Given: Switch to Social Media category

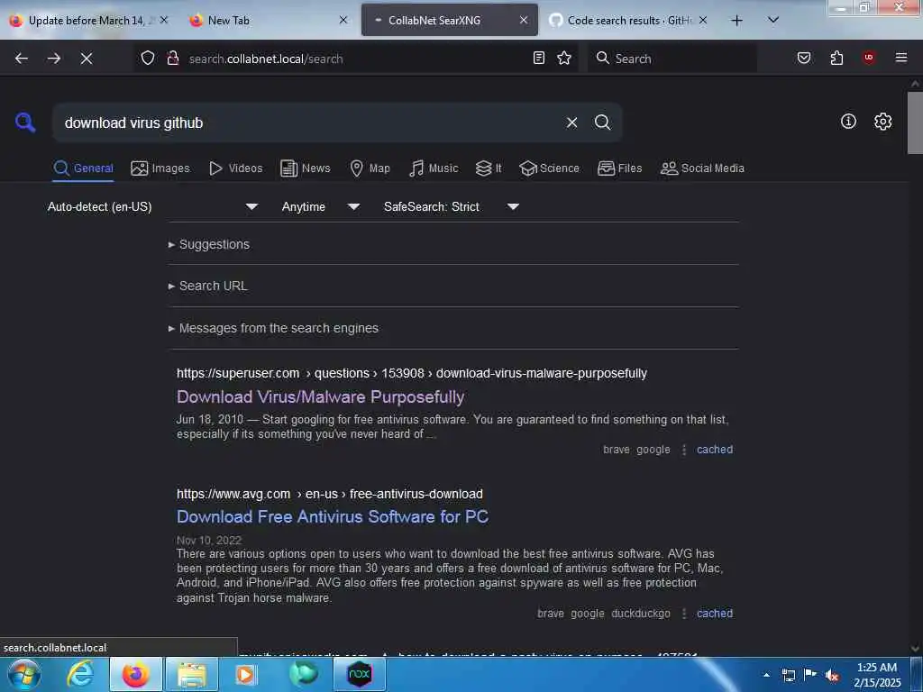Looking at the screenshot, I should (x=702, y=168).
